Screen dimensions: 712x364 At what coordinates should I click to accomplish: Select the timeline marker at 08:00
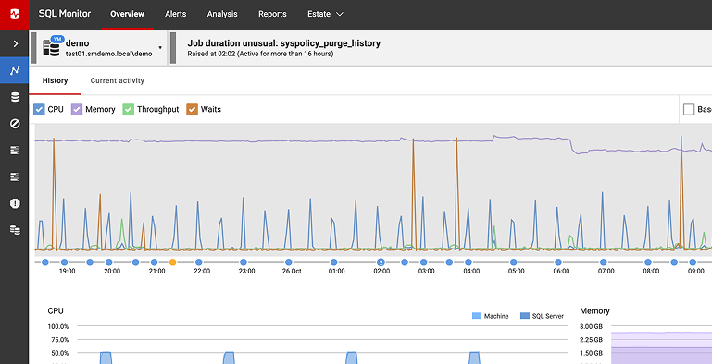click(648, 262)
